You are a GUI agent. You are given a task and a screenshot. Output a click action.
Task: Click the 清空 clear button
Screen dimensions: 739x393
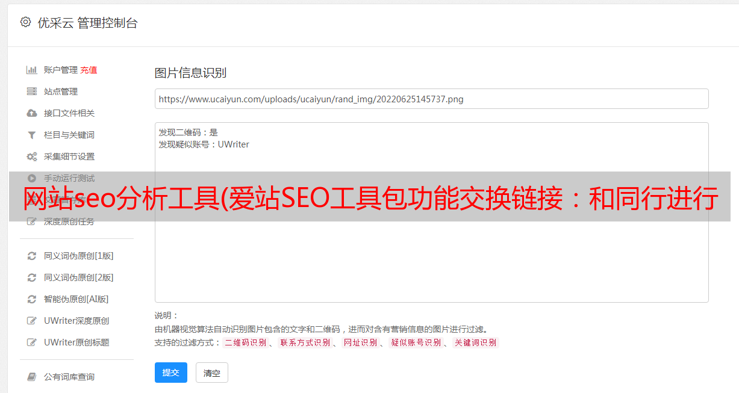(212, 373)
